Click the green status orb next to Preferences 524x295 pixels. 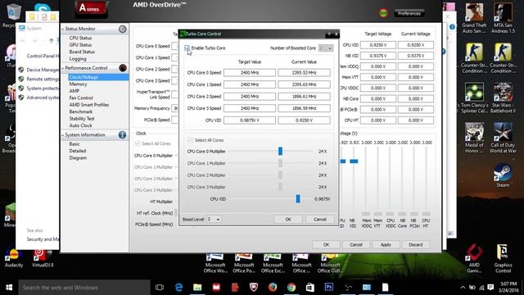(383, 13)
